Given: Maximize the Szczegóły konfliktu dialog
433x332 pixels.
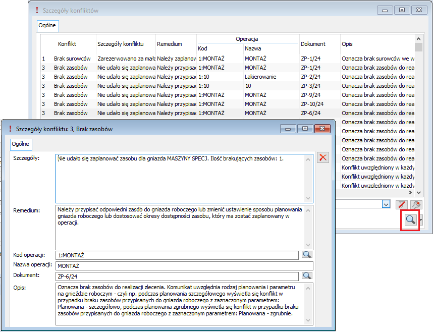Looking at the screenshot, I should point(305,129).
